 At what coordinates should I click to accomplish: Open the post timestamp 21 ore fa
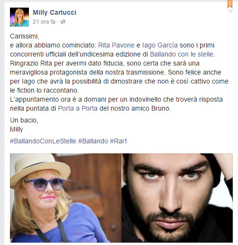click(44, 22)
